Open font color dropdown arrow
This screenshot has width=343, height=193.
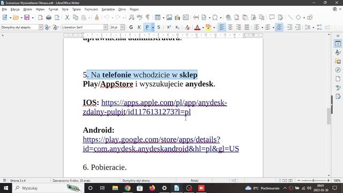click(x=203, y=27)
